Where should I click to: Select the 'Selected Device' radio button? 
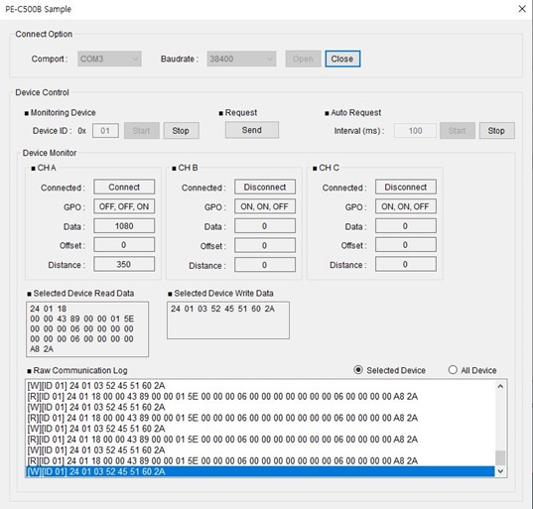(358, 370)
